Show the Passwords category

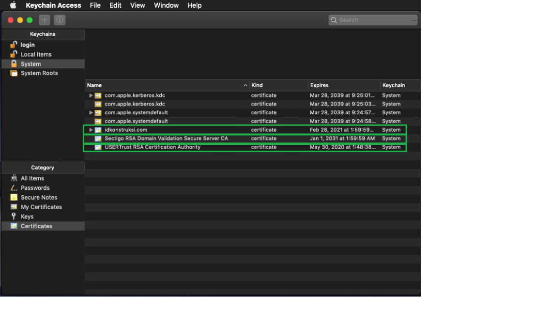pyautogui.click(x=35, y=188)
